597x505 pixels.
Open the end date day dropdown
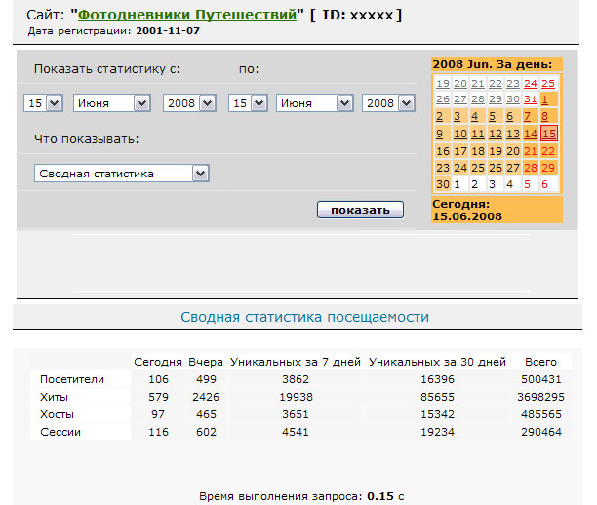(x=248, y=103)
